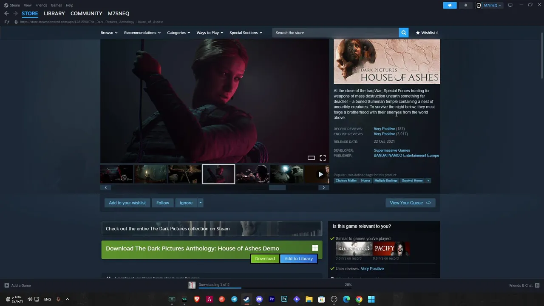Screen dimensions: 544x306
Task: Open the notifications bell icon
Action: point(466,5)
